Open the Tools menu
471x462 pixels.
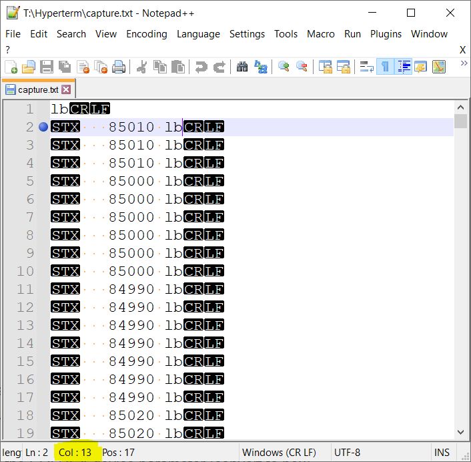coord(286,34)
